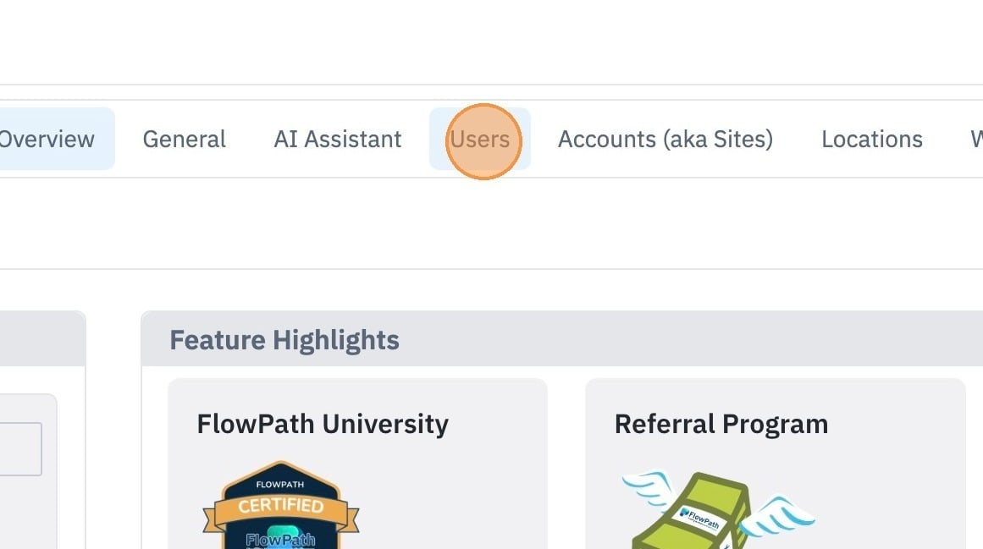Screen dimensions: 983x549
Task: Select the General tab
Action: (185, 139)
